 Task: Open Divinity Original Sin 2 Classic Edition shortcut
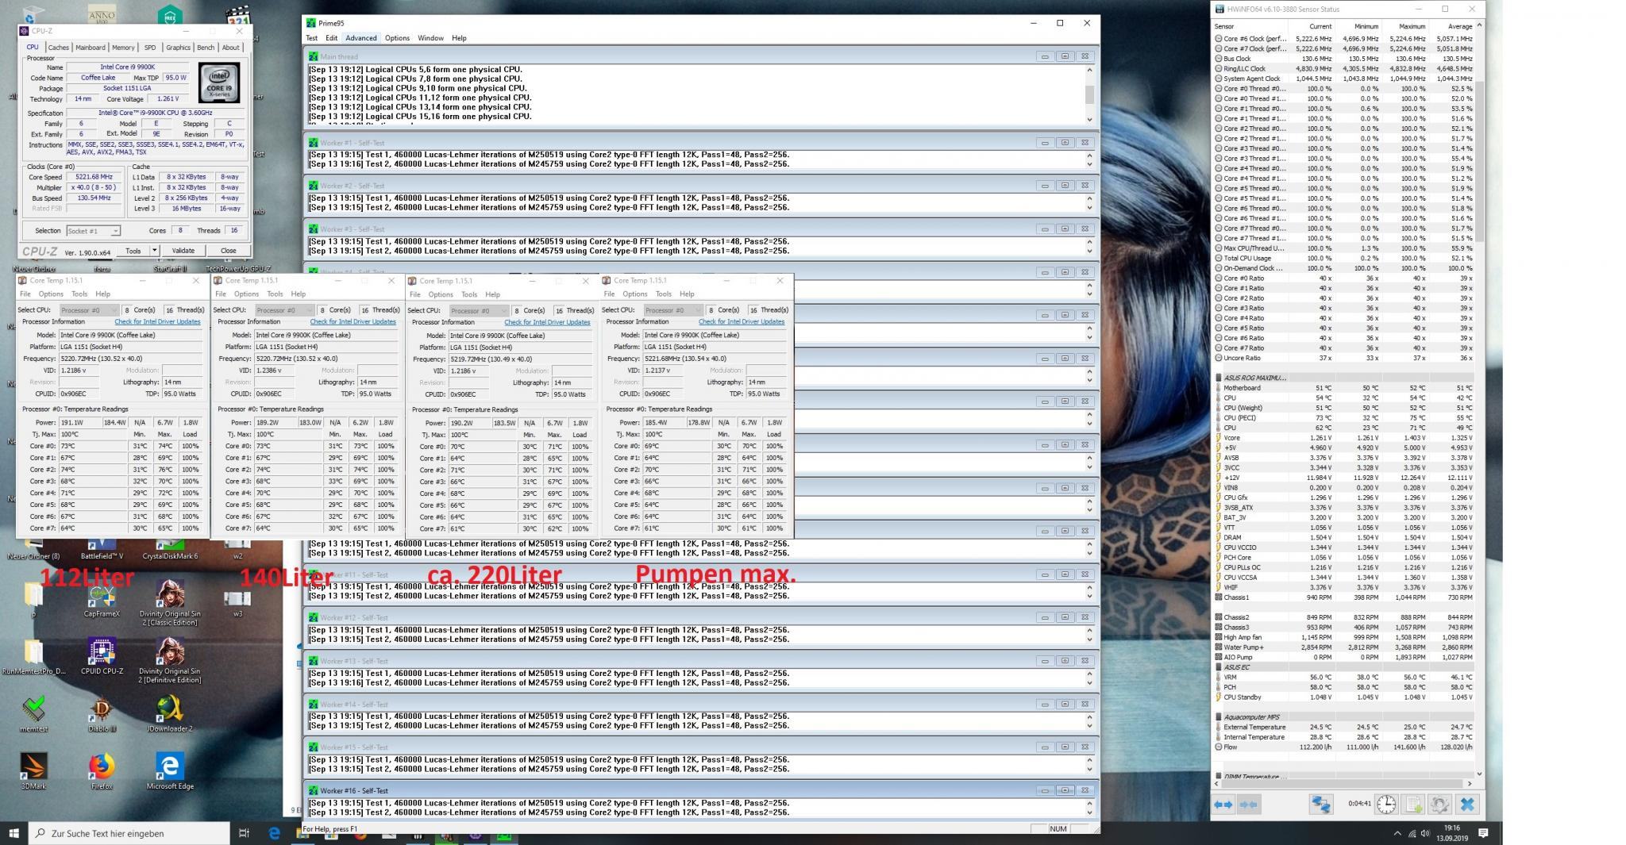(x=170, y=603)
